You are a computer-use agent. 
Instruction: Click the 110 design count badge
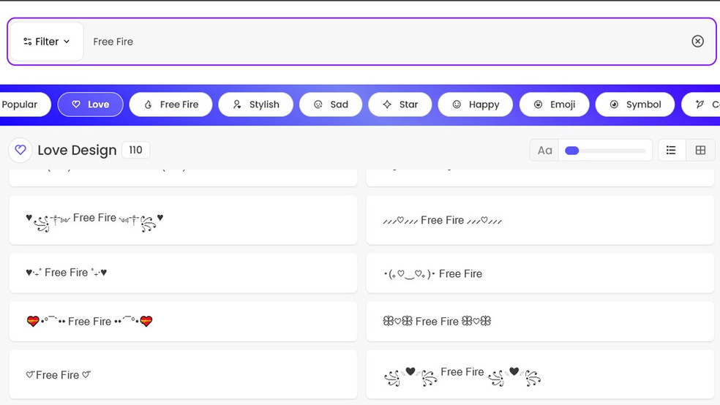(x=135, y=150)
